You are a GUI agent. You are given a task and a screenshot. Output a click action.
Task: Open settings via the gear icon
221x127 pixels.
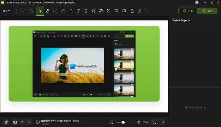197,3
